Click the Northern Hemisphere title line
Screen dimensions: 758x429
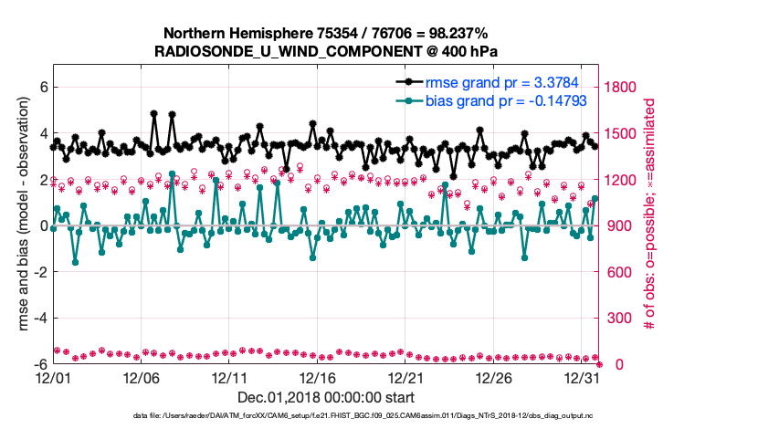327,34
